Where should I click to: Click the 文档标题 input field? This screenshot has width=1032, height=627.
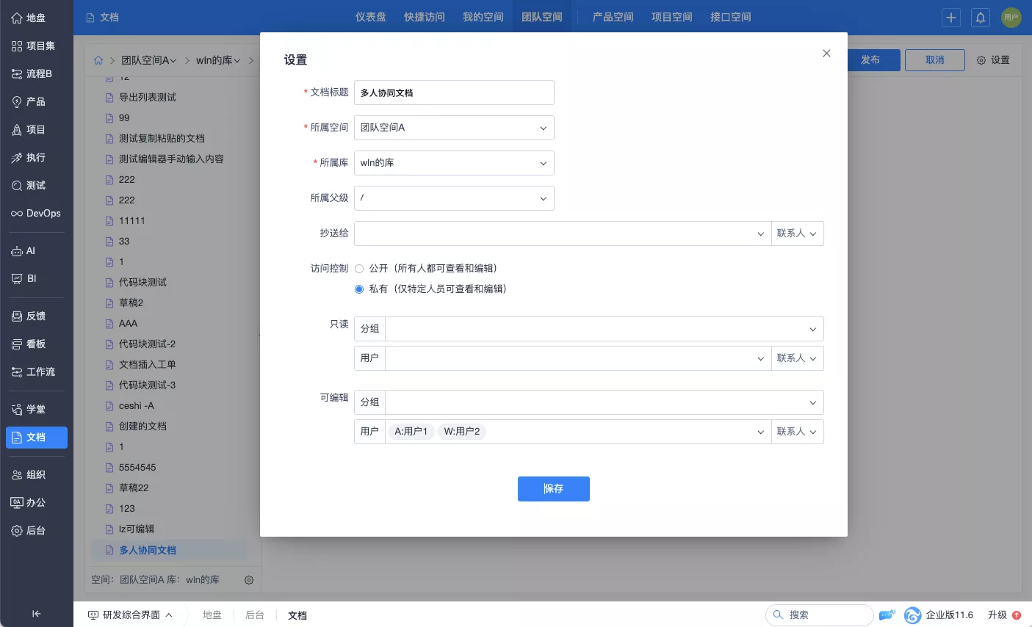(454, 93)
